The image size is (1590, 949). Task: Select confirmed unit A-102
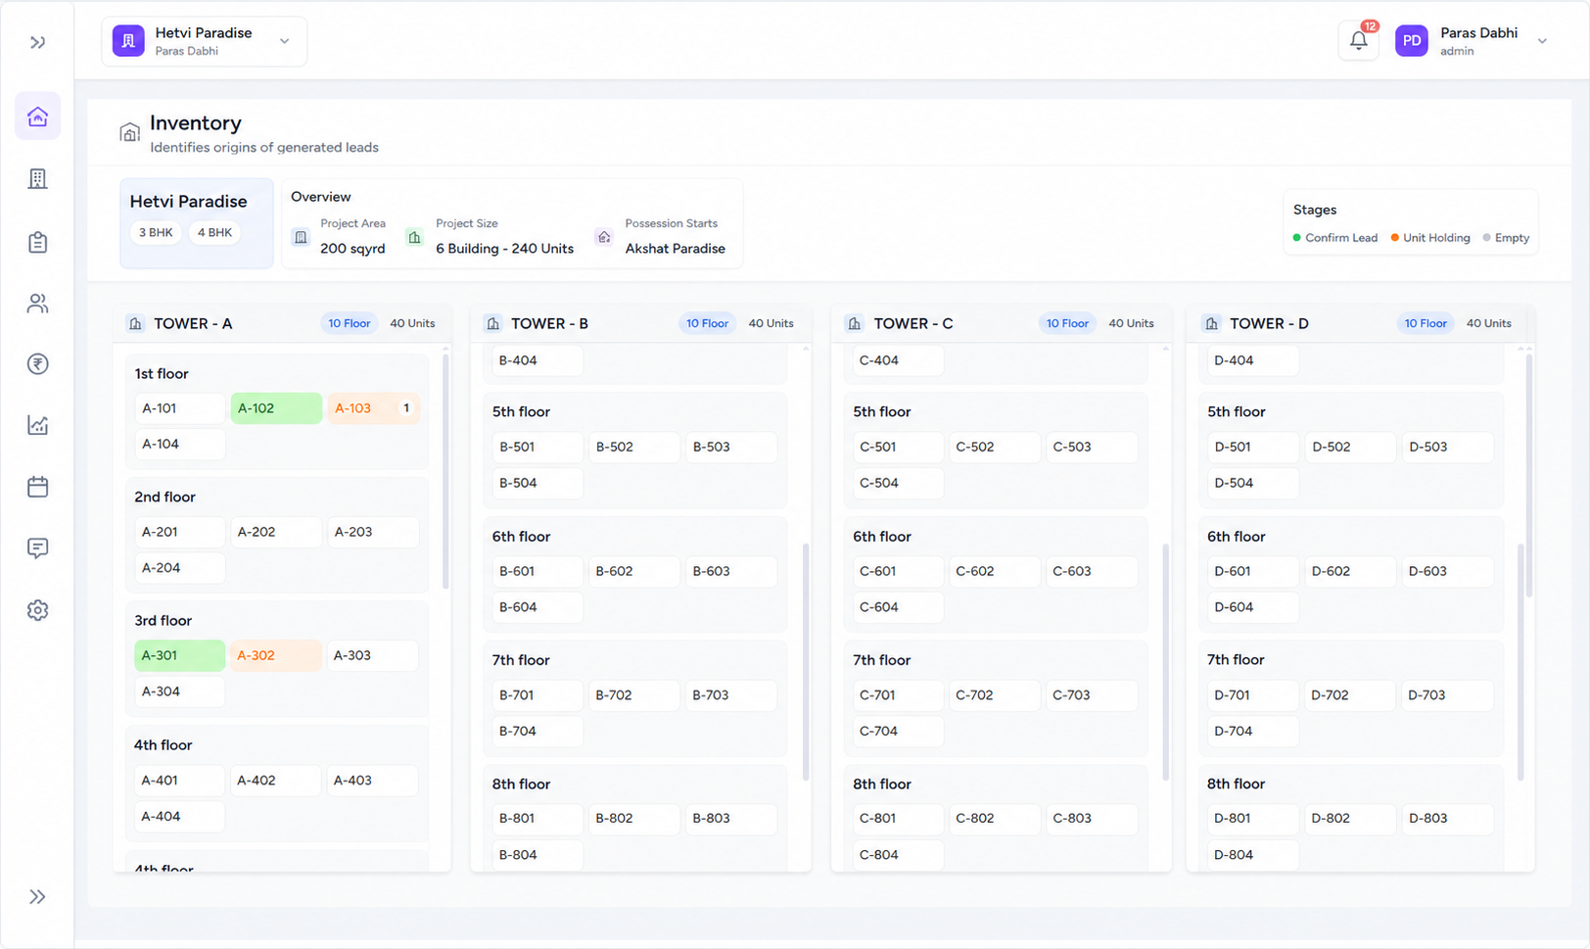tap(276, 408)
